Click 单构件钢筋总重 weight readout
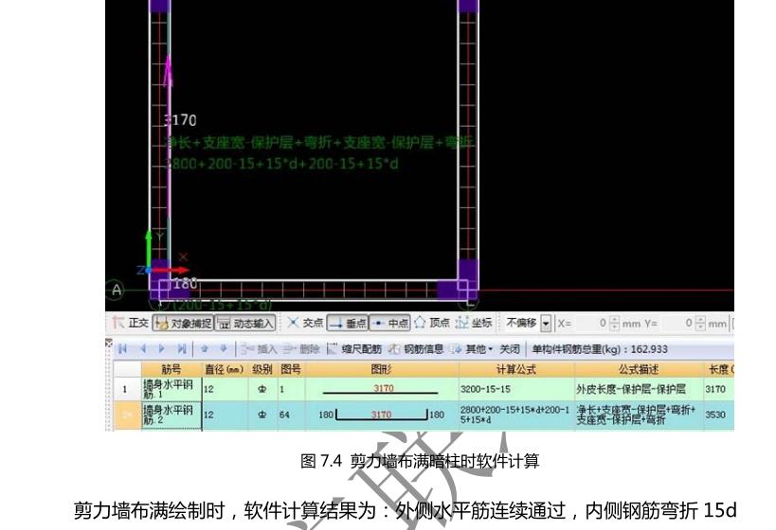776x530 pixels. (600, 349)
